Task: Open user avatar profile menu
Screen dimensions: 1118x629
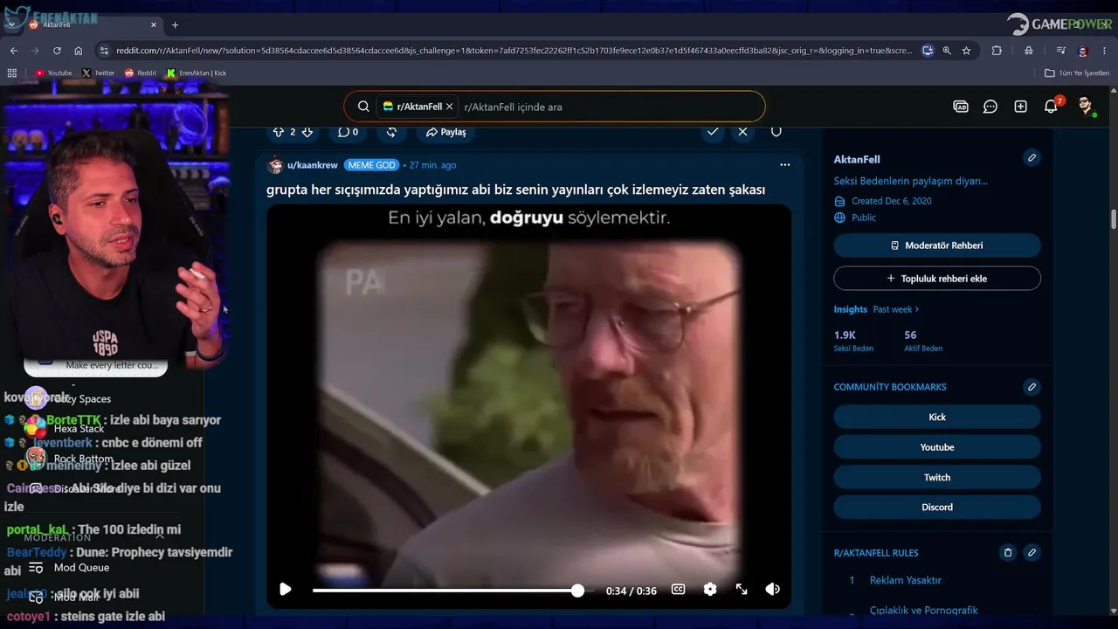Action: tap(1086, 107)
